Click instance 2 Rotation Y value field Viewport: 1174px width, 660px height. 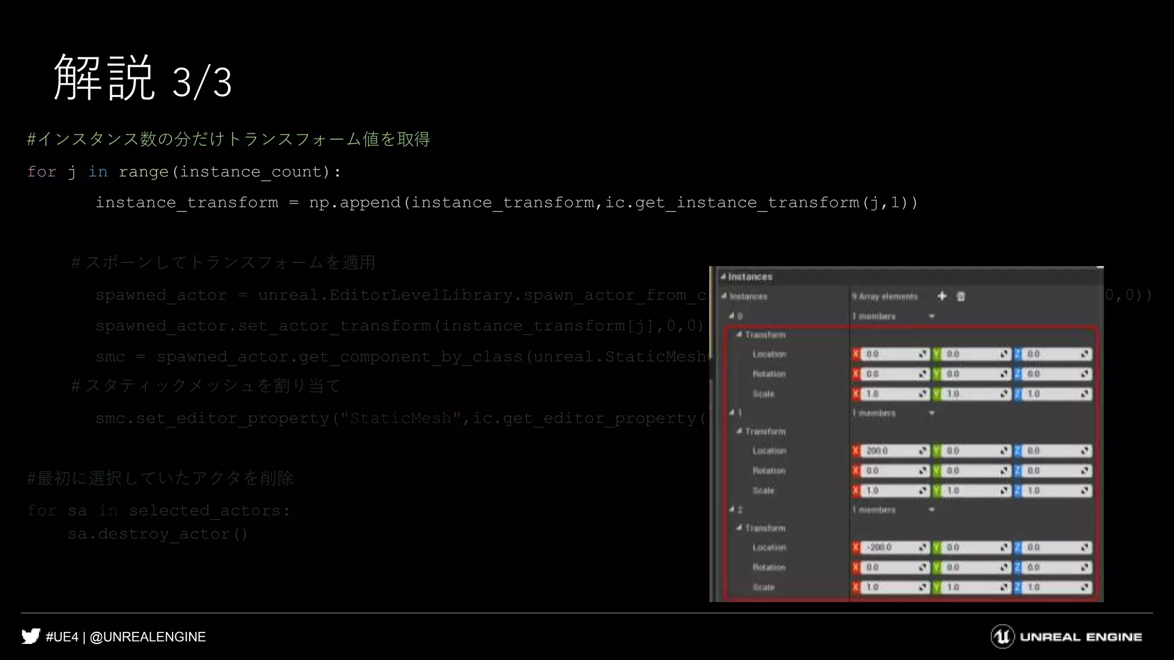coord(976,568)
